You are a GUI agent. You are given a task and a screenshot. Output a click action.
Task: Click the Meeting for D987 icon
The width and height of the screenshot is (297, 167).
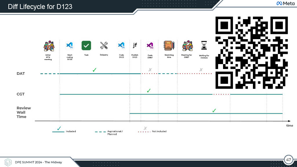188,46
